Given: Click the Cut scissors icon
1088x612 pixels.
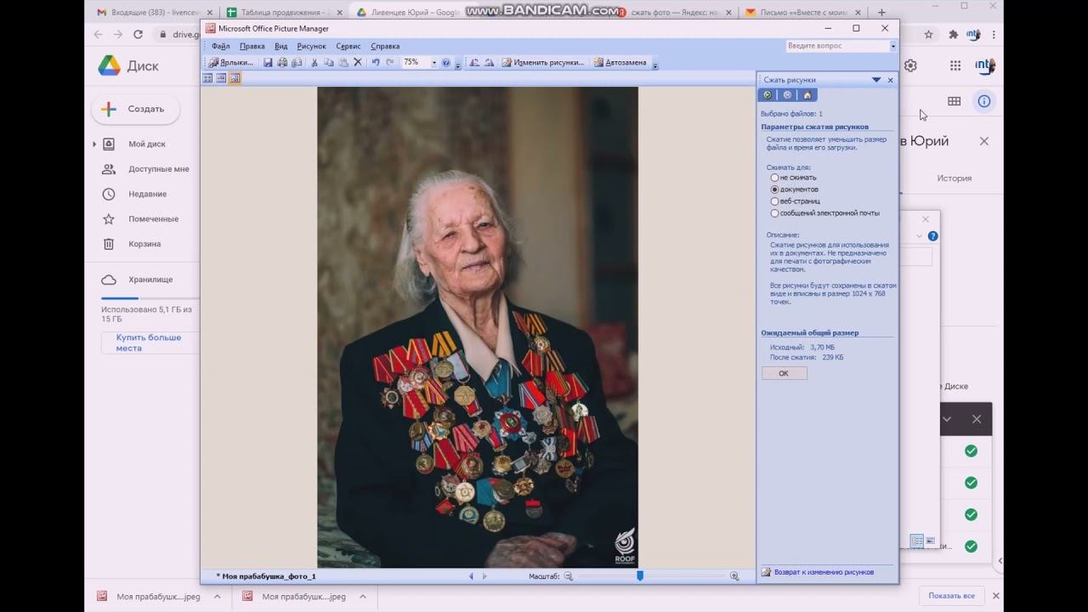Looking at the screenshot, I should (314, 63).
